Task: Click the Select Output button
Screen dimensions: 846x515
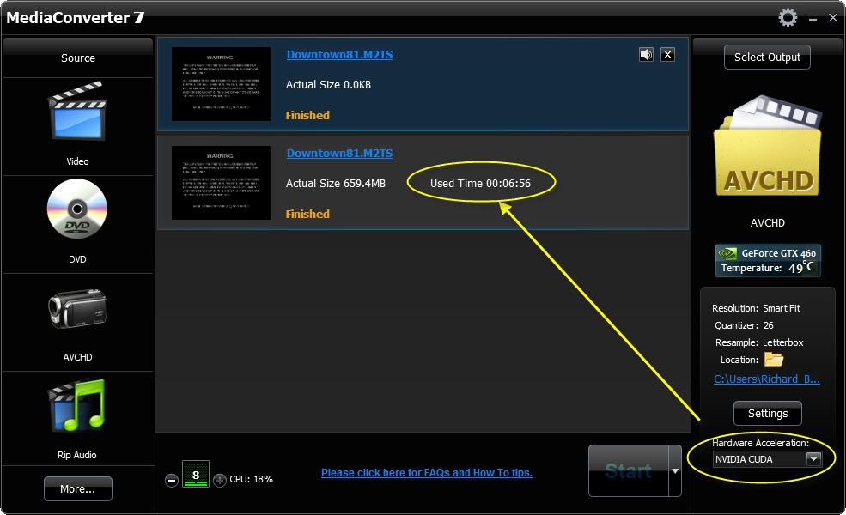Action: pyautogui.click(x=767, y=58)
